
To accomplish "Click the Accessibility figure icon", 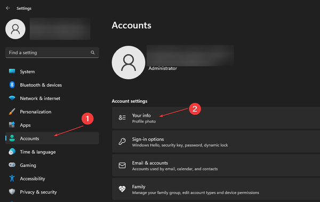I will point(12,179).
